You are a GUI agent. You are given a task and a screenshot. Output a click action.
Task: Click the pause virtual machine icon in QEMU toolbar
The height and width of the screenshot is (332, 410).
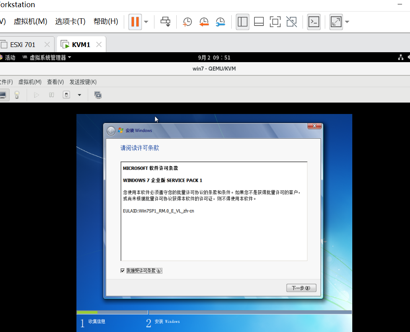[x=51, y=95]
